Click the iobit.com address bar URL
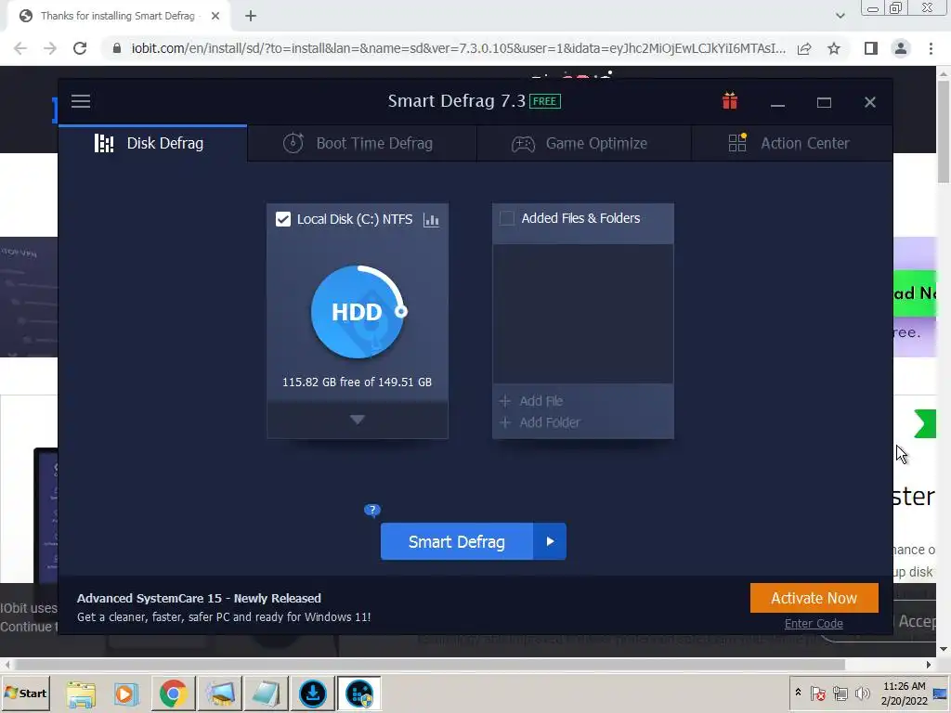This screenshot has width=951, height=713. [459, 48]
